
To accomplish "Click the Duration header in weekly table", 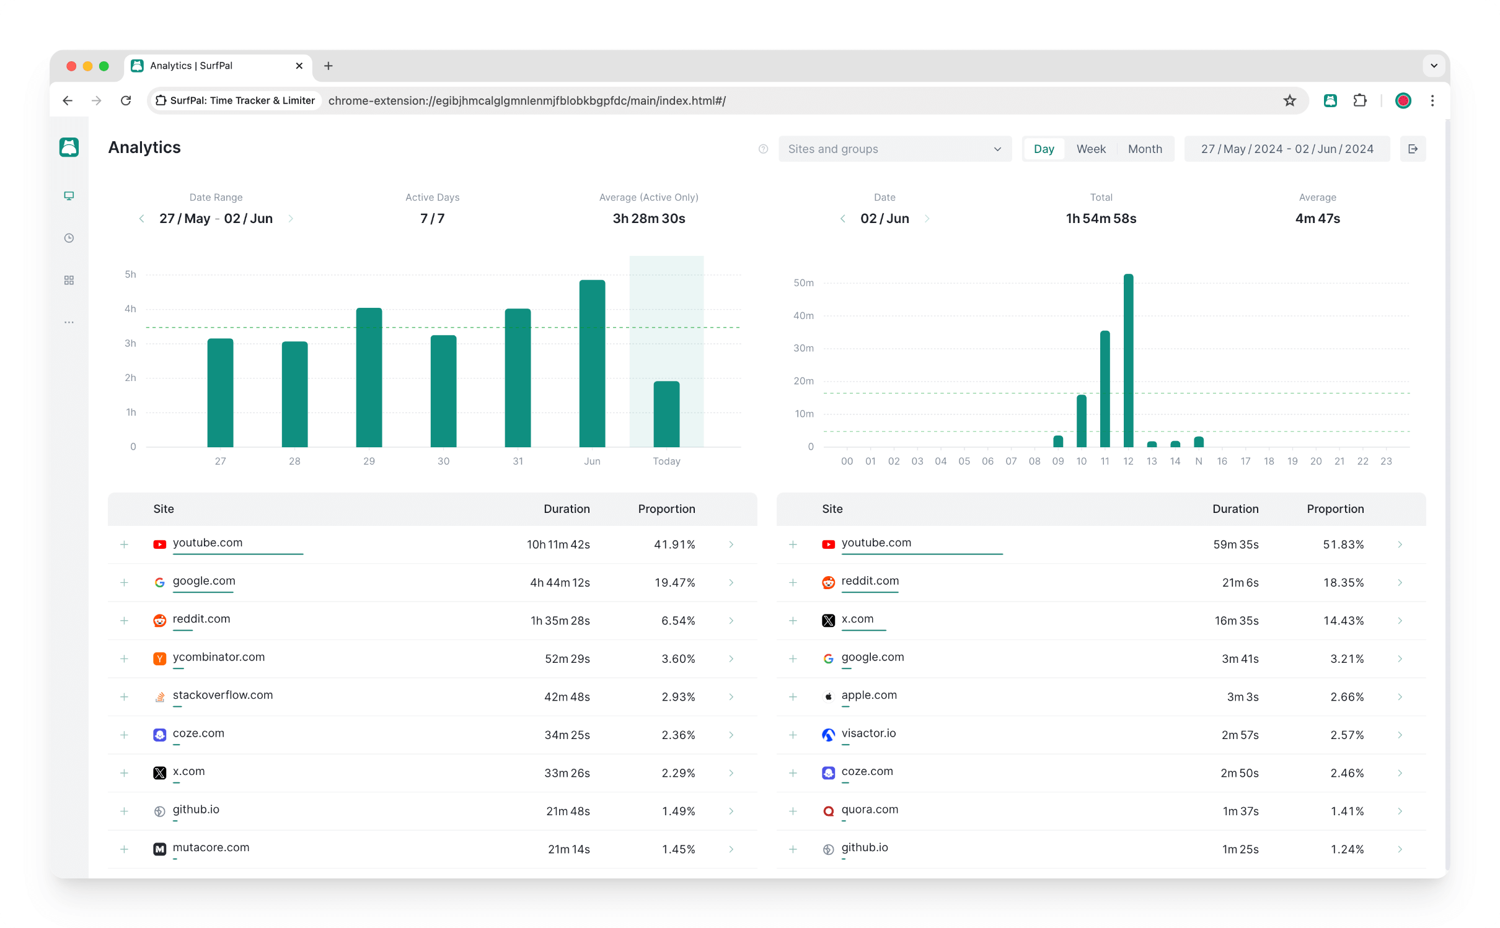I will coord(567,509).
